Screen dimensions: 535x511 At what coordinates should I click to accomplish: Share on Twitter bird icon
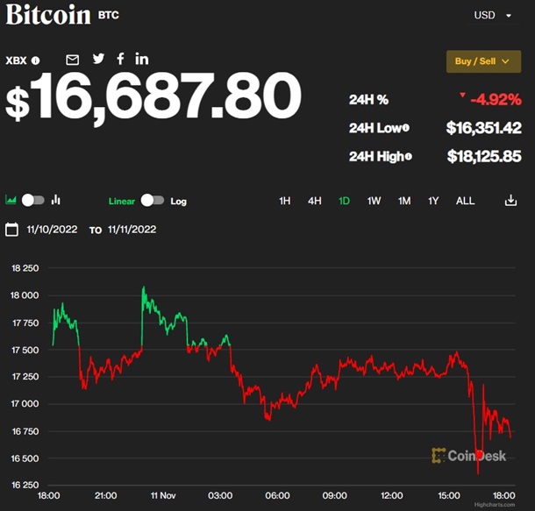[98, 59]
